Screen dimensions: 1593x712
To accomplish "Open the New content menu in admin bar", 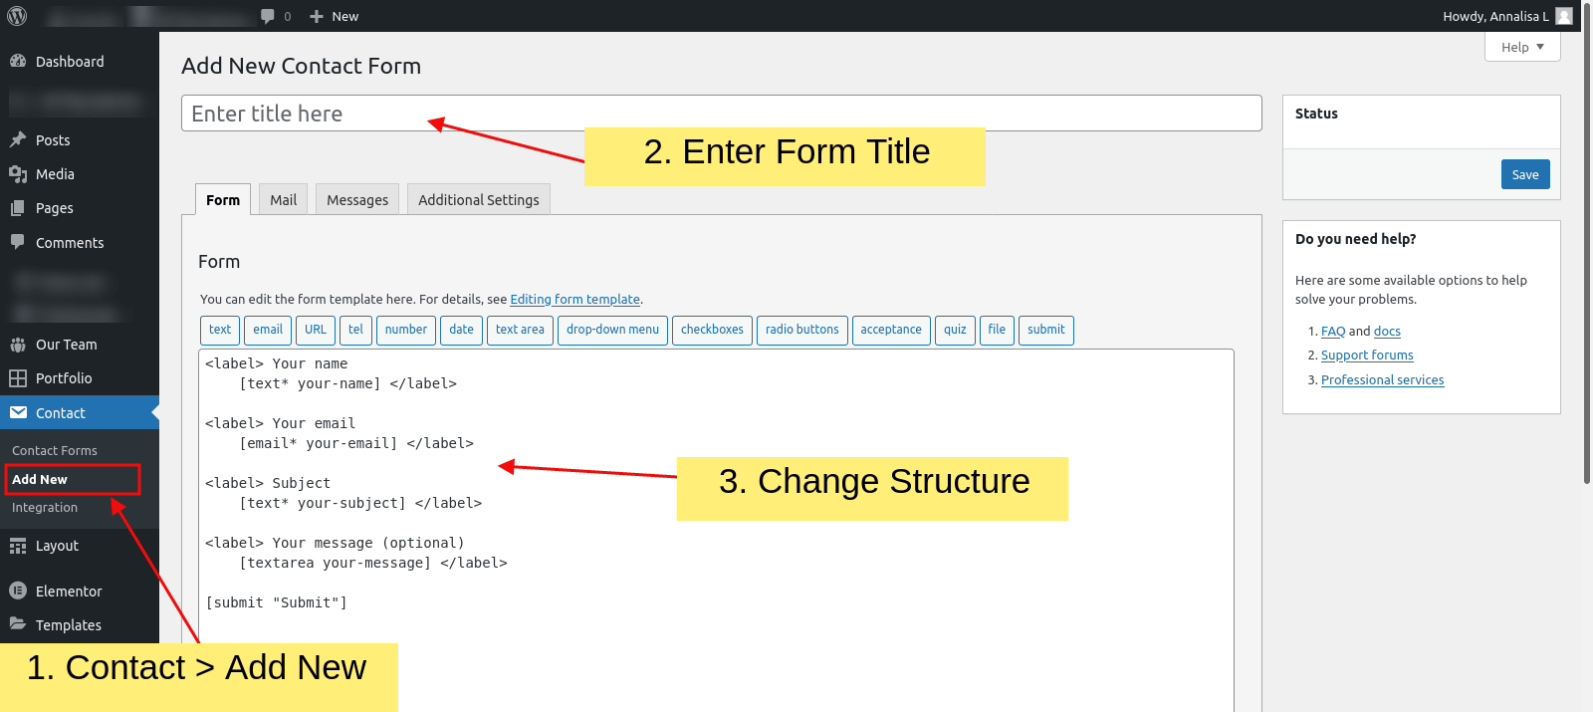I will [x=334, y=16].
